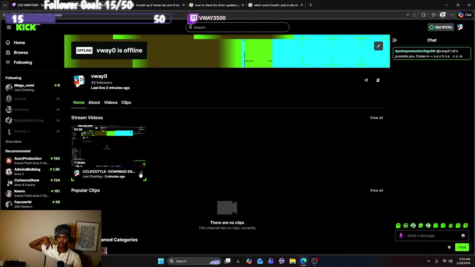Viewport: 475px width, 267px height.
Task: Open File Explorer from the taskbar
Action: tap(292, 261)
